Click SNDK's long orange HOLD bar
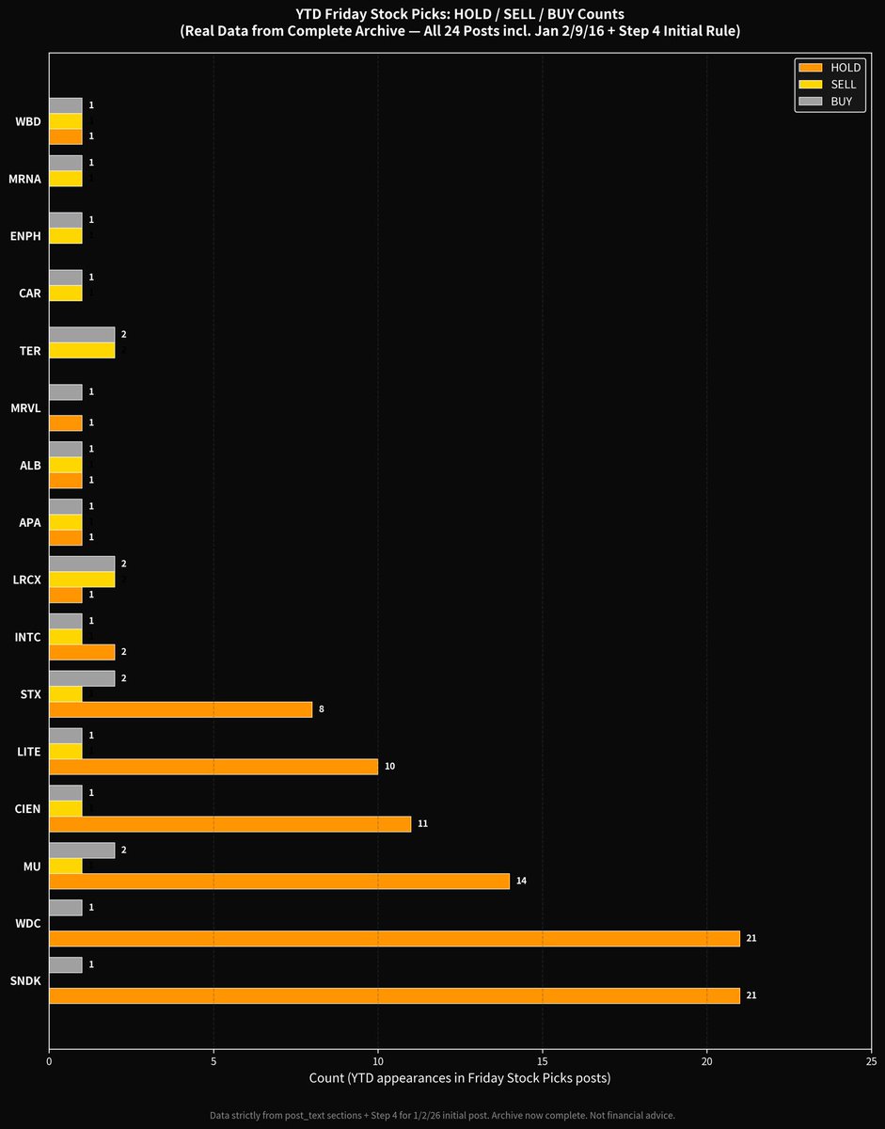Image resolution: width=885 pixels, height=1129 pixels. coord(394,995)
